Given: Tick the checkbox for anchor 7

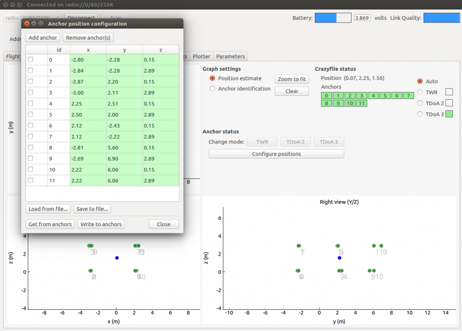Looking at the screenshot, I should (30, 136).
